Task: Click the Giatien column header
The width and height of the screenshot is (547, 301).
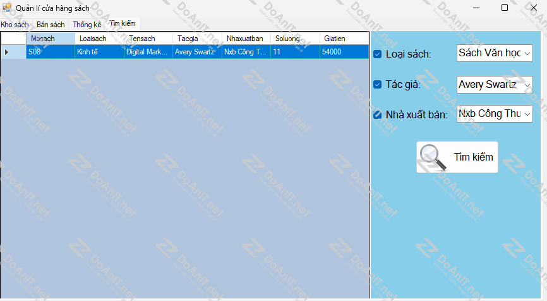Action: pos(344,39)
